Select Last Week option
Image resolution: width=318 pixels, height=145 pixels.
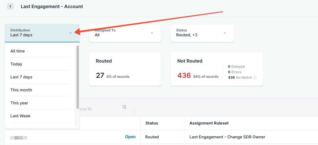click(x=21, y=116)
